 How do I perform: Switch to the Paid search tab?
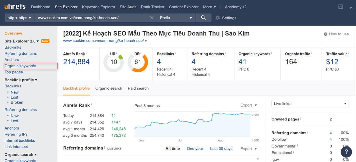(x=138, y=88)
